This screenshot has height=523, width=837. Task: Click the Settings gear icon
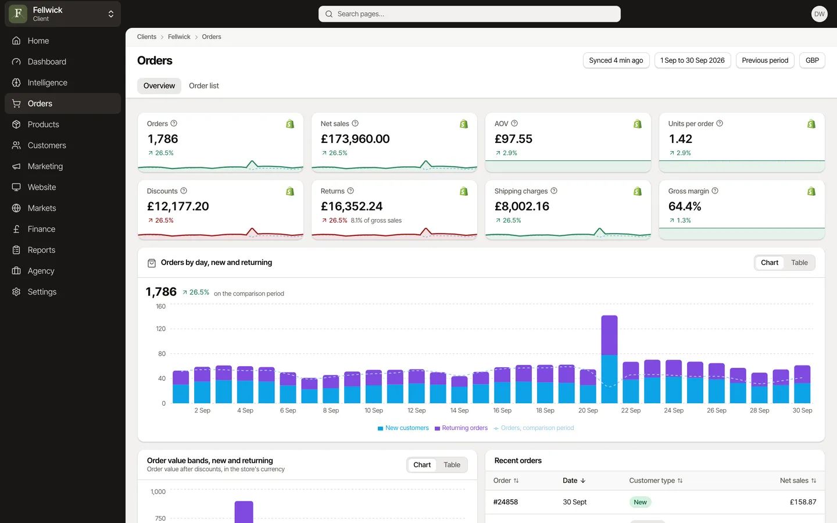pyautogui.click(x=16, y=292)
